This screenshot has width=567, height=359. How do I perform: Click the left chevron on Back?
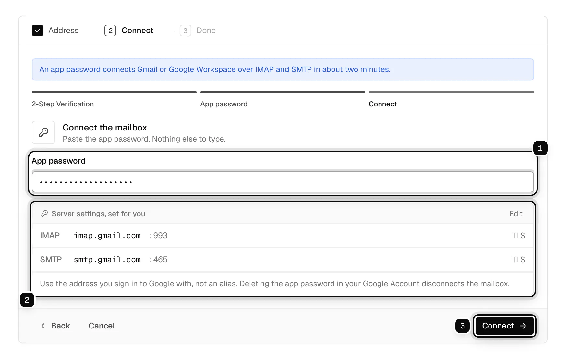click(x=43, y=326)
